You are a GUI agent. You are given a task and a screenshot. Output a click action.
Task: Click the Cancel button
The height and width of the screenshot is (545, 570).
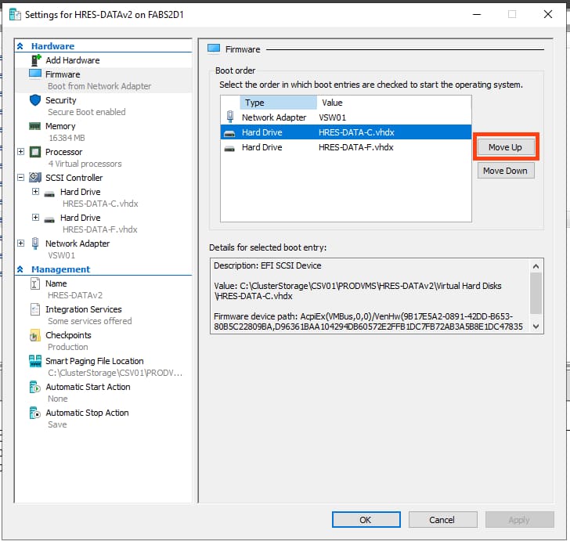[x=442, y=520]
